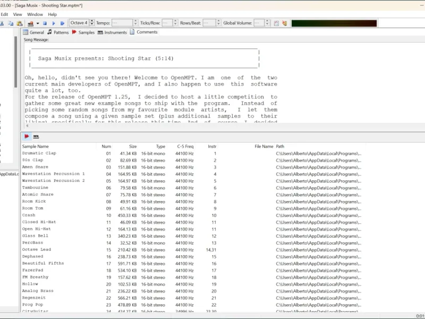This screenshot has width=425, height=319.
Task: Click the Sample Name column header
Action: coord(58,146)
